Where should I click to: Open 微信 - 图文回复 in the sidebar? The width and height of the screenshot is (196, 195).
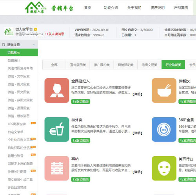[x=18, y=92]
